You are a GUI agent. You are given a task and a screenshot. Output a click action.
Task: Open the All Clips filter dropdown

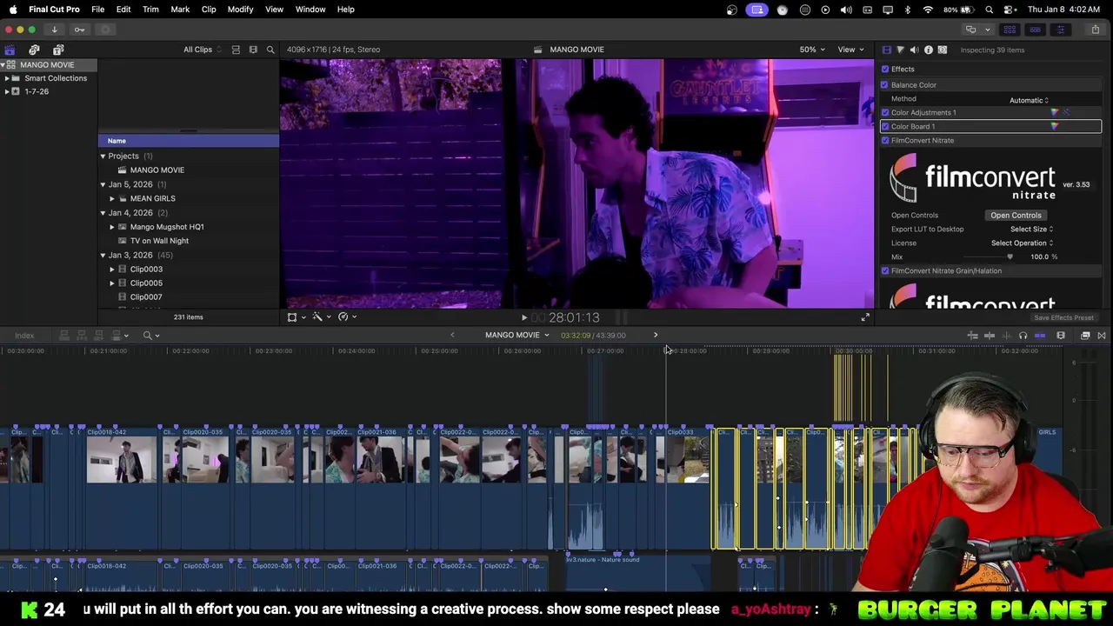pos(202,50)
